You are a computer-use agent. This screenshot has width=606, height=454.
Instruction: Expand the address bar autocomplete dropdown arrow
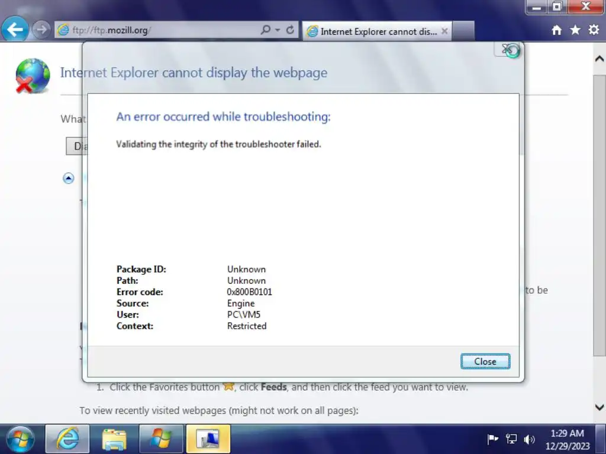(278, 30)
